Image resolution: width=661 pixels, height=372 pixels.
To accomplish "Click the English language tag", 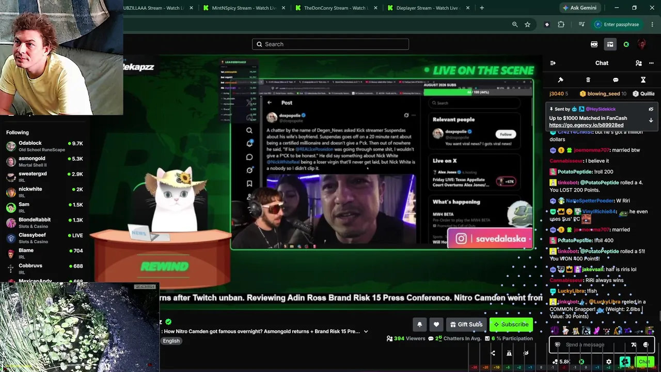I will 171,341.
